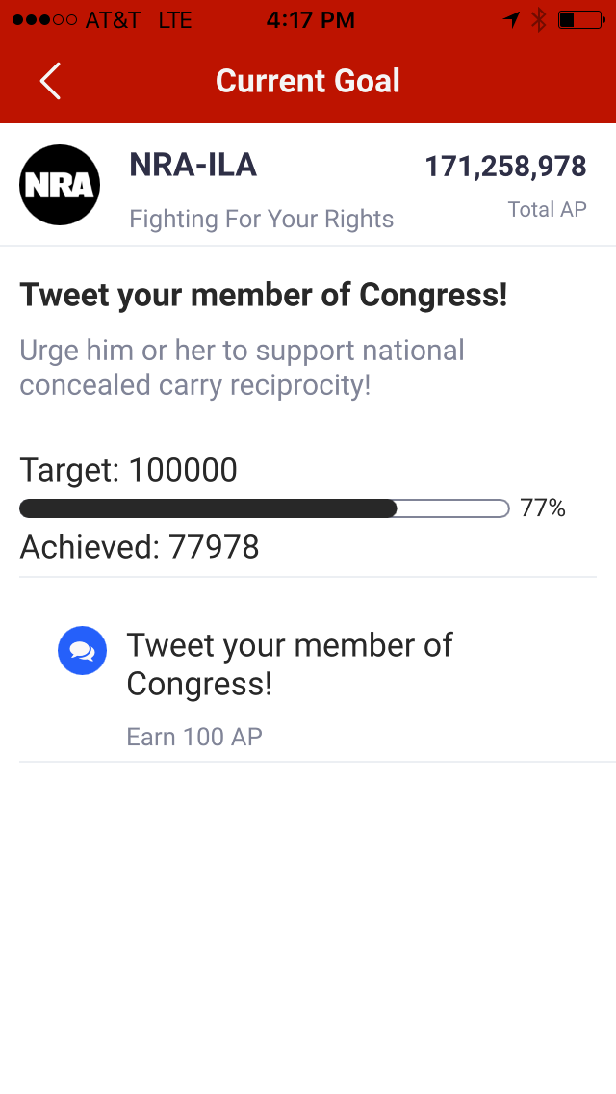
Task: Select the Fighting For Your Rights tagline
Action: coord(262,219)
